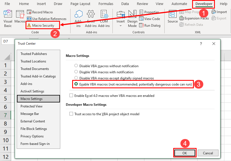Open Trusted Documents section

[38, 69]
